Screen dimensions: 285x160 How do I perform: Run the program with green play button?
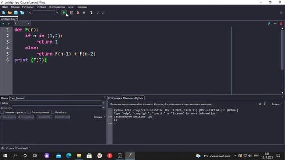pos(64,12)
